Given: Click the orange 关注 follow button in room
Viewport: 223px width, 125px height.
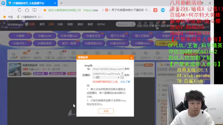Looking at the screenshot, I should (149, 65).
